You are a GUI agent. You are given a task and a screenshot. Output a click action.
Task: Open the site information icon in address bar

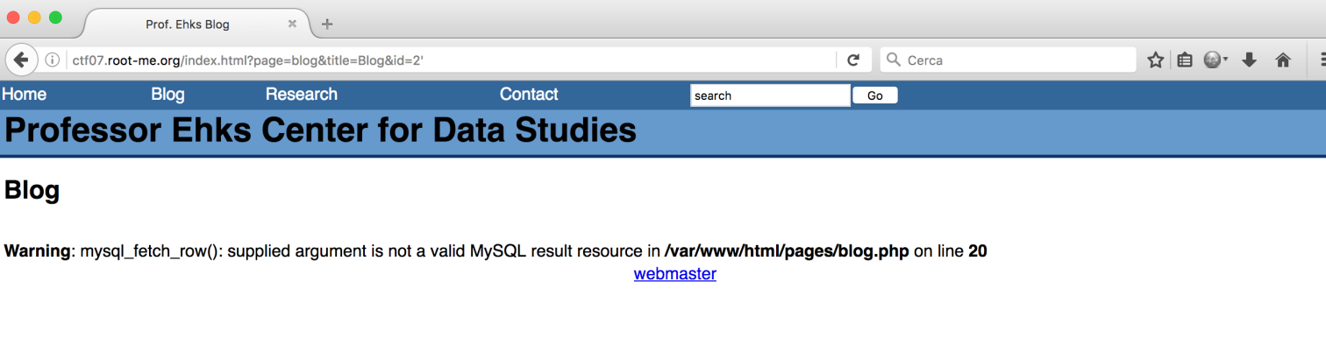tap(53, 60)
